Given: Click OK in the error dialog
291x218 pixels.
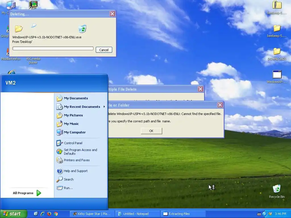Looking at the screenshot, I should [x=151, y=131].
